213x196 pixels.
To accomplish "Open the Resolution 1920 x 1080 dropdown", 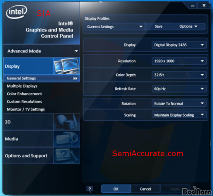I will [x=179, y=61].
